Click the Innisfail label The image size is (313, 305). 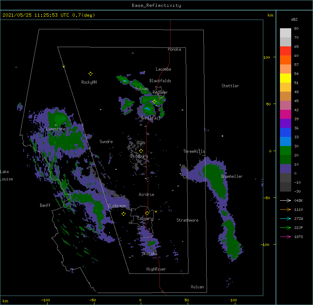click(151, 118)
